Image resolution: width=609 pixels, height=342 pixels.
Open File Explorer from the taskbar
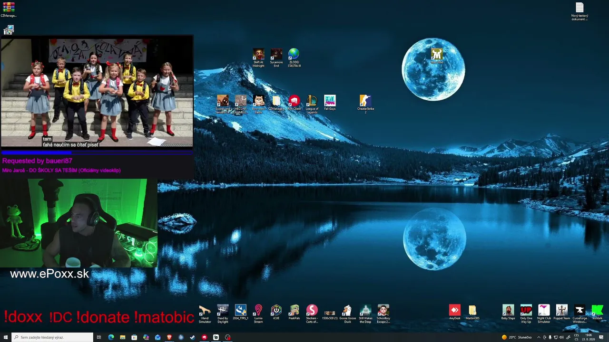coord(123,337)
